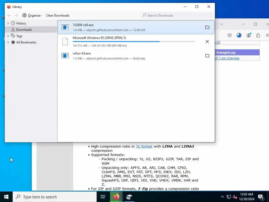Click the blue circular extension icon in Firefox toolbar
Image resolution: width=269 pixels, height=202 pixels.
239,36
